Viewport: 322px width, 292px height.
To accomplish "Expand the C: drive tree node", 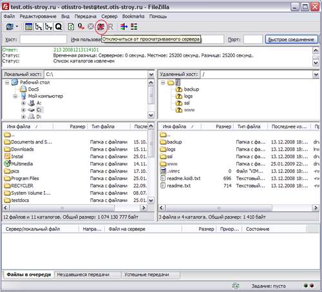I will [23, 110].
